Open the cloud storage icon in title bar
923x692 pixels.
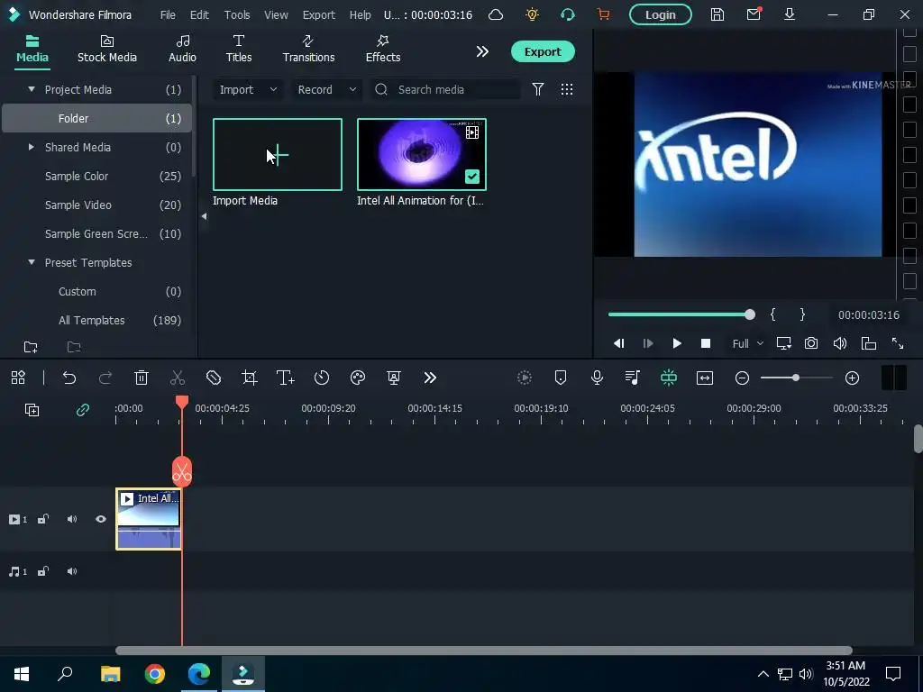[496, 14]
